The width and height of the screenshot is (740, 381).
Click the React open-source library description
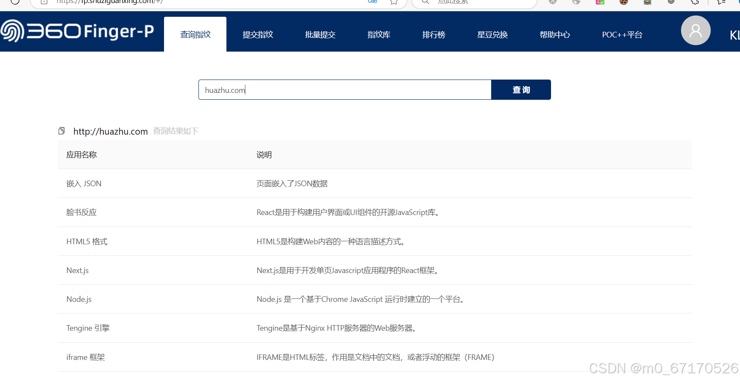point(349,212)
